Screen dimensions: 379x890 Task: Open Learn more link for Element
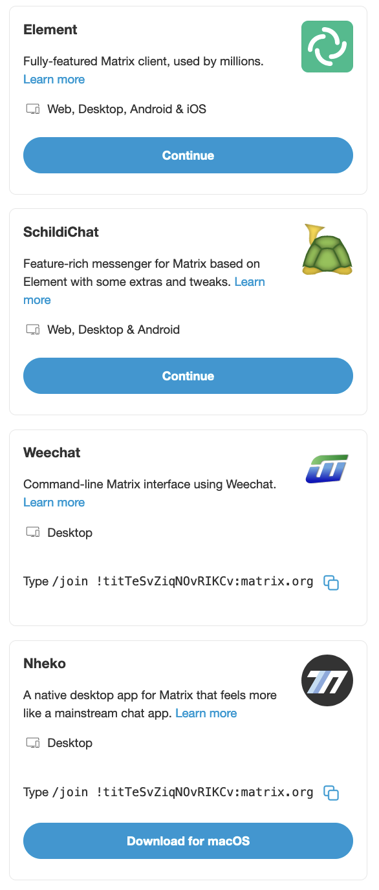click(54, 80)
